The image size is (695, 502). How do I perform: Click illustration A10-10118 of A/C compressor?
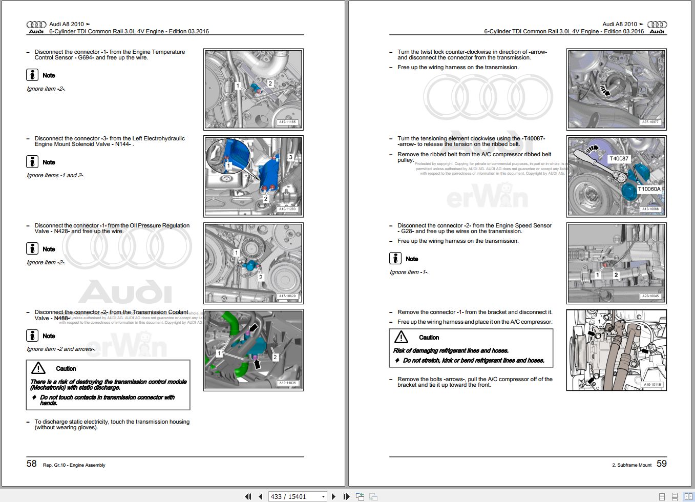617,350
